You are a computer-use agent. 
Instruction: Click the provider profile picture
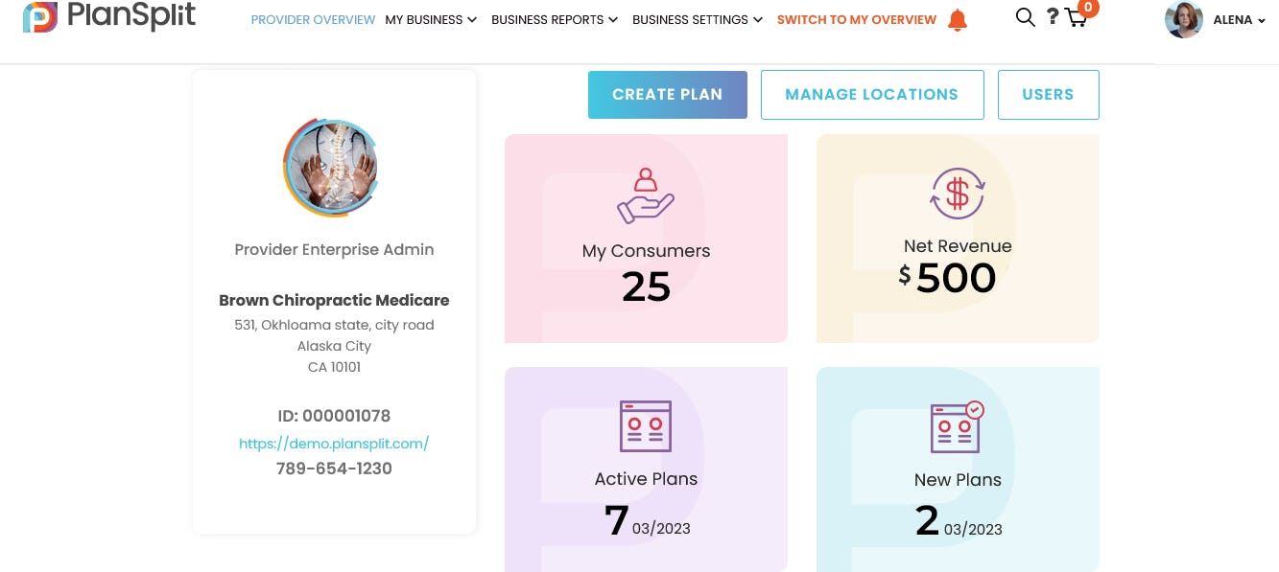point(331,167)
